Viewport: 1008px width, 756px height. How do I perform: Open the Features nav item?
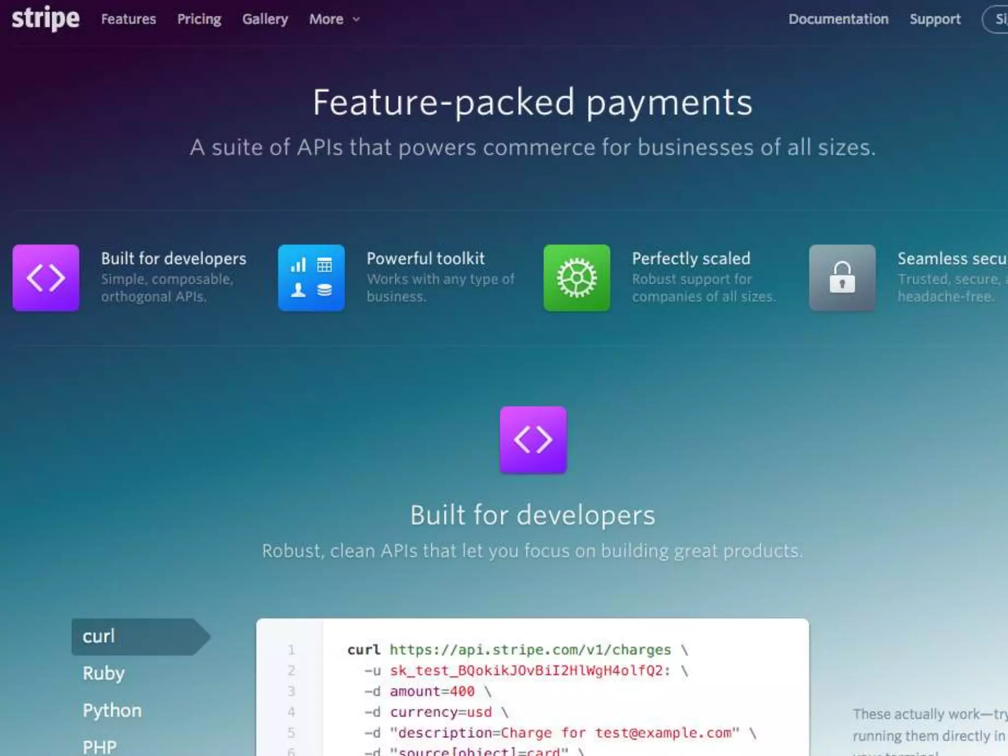click(x=128, y=19)
